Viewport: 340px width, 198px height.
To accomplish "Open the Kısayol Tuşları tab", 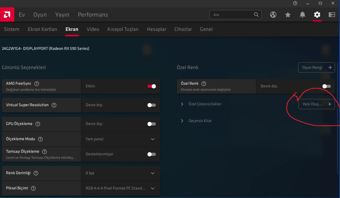I will click(123, 29).
